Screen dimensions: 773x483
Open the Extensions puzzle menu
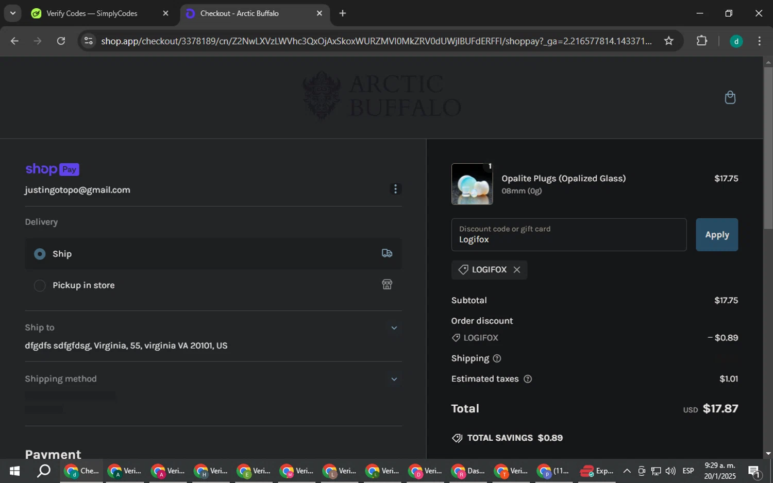(702, 41)
